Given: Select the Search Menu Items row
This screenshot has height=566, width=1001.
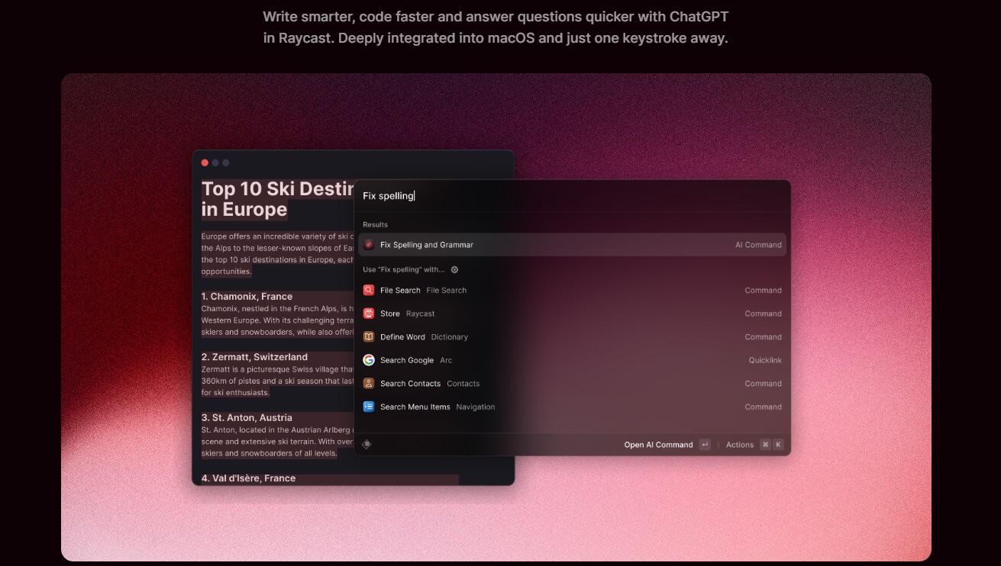Looking at the screenshot, I should [x=571, y=407].
